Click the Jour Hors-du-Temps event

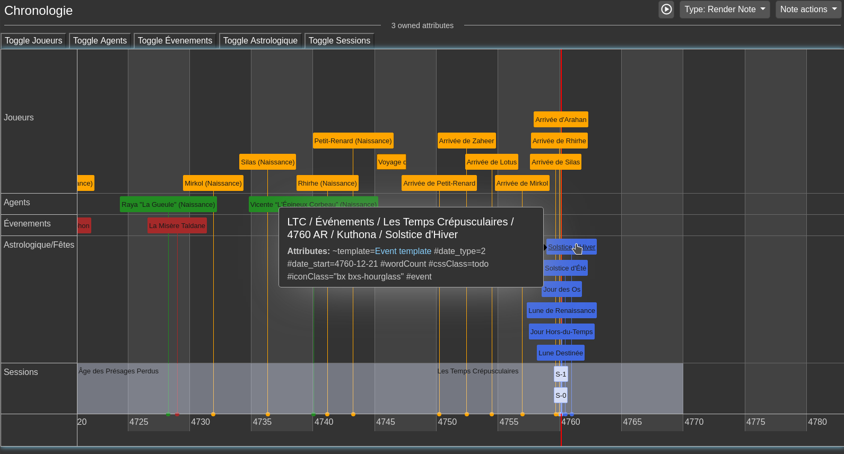pos(561,332)
